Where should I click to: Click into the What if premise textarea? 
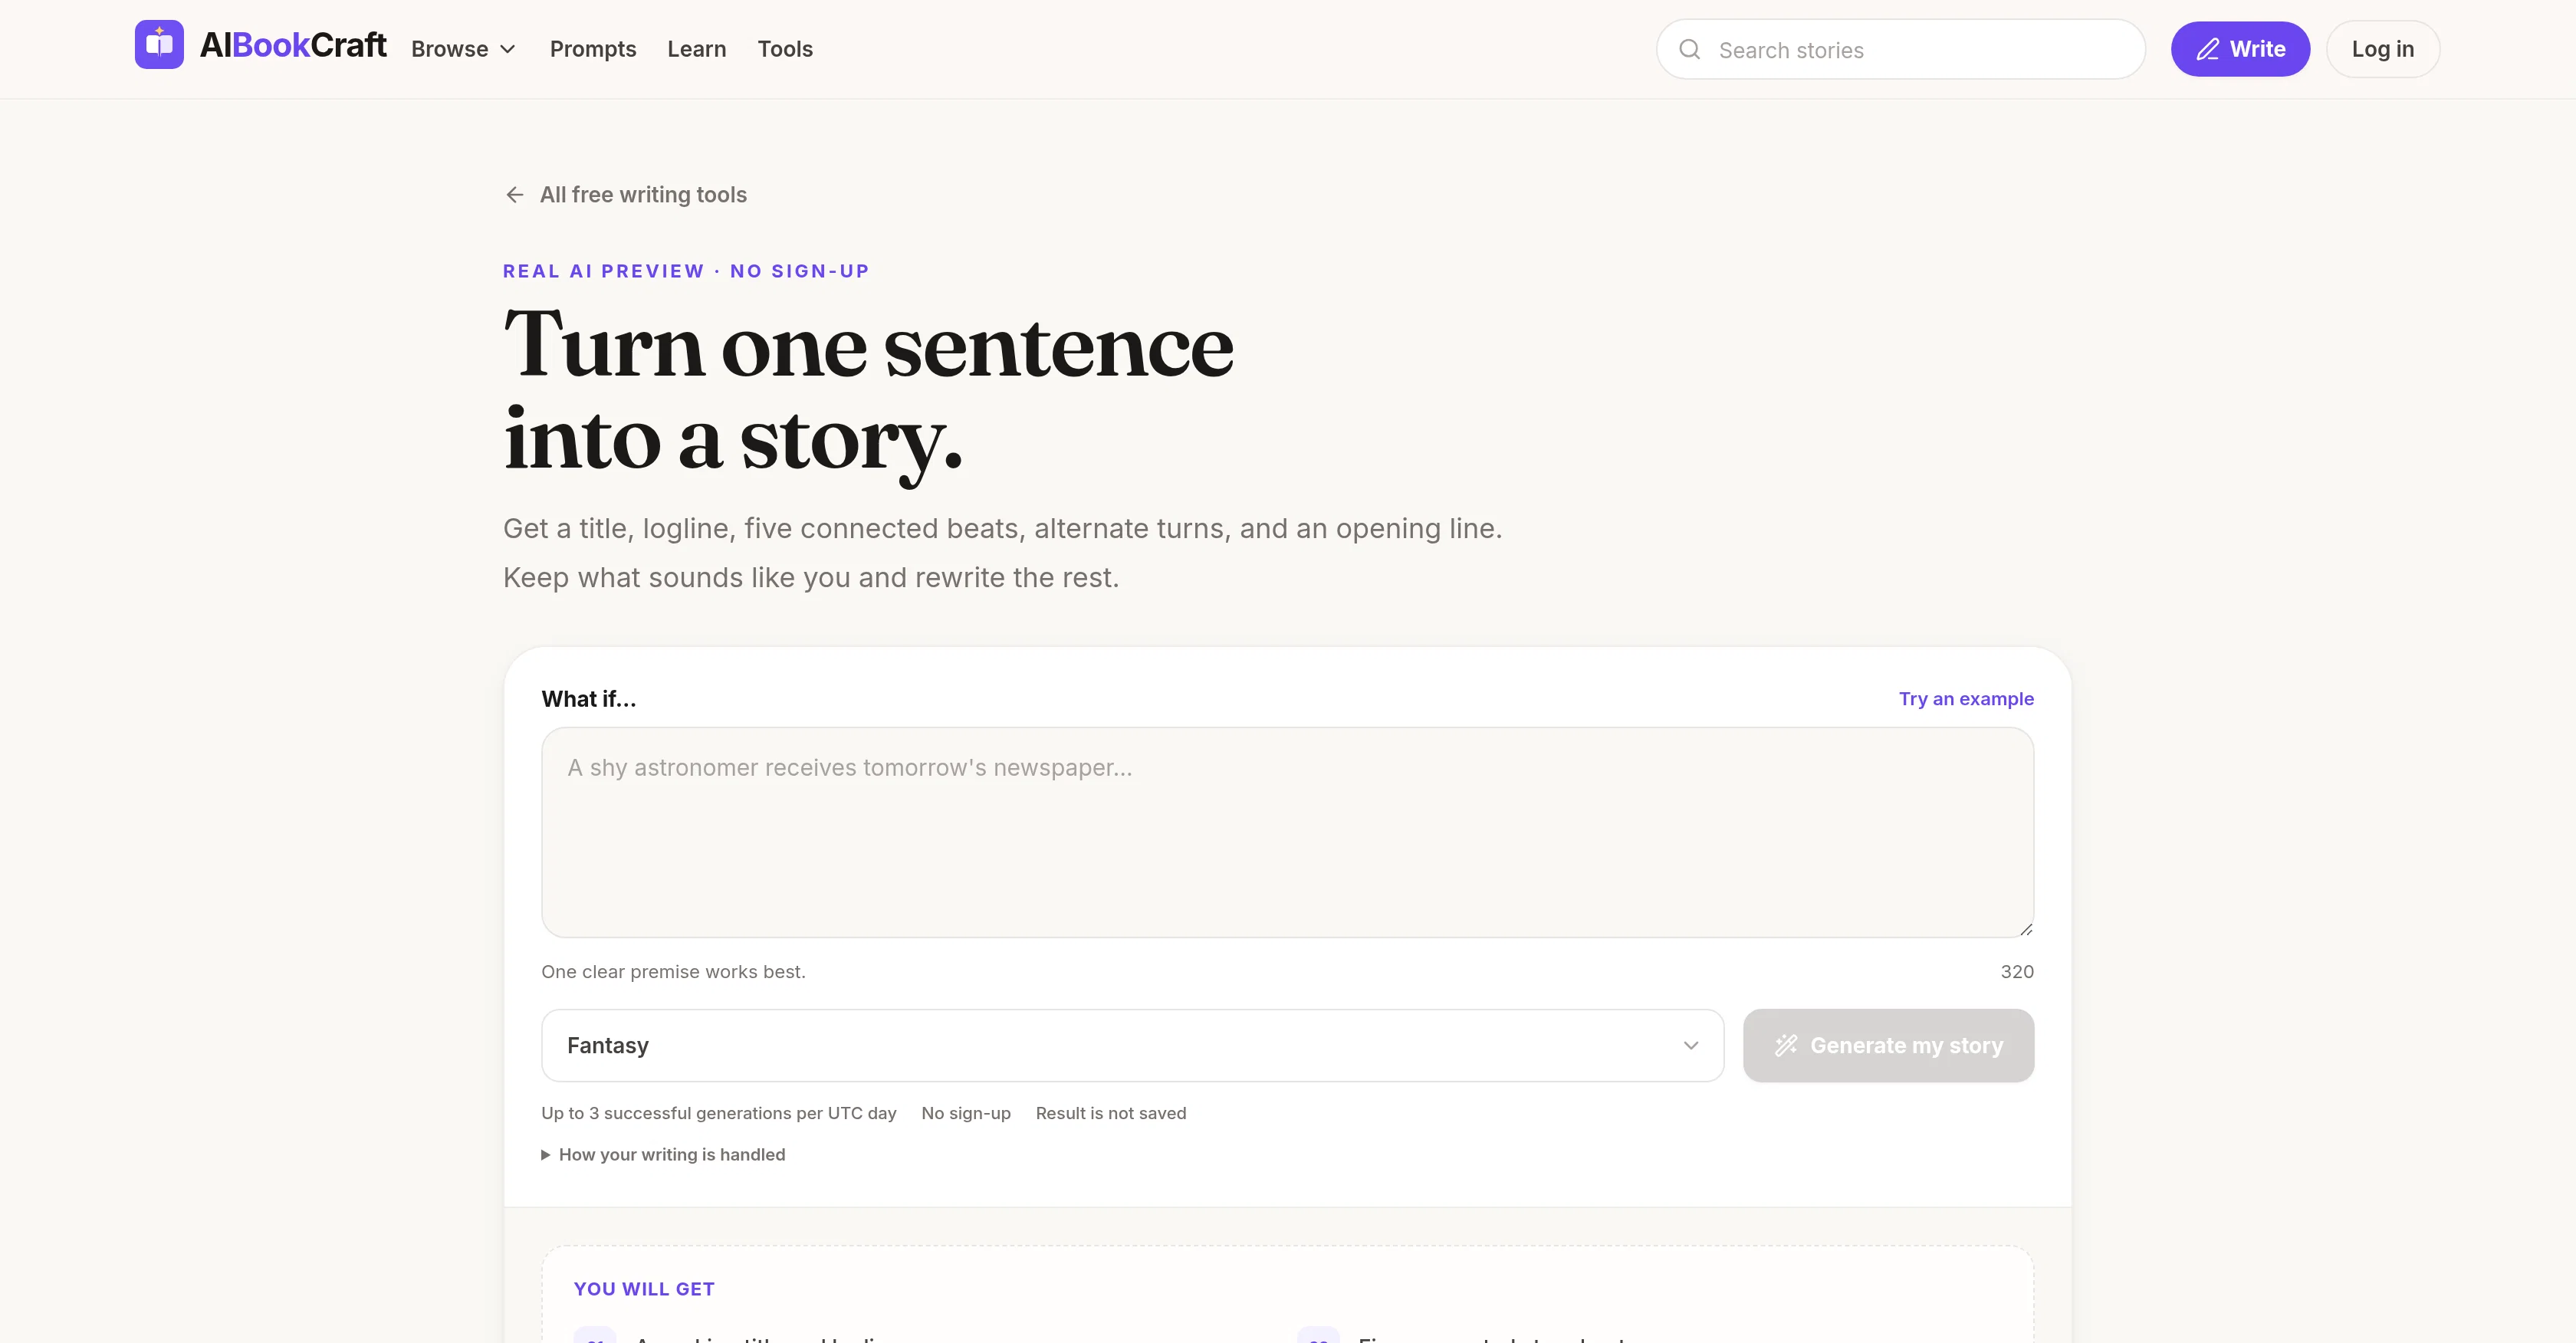coord(1287,832)
